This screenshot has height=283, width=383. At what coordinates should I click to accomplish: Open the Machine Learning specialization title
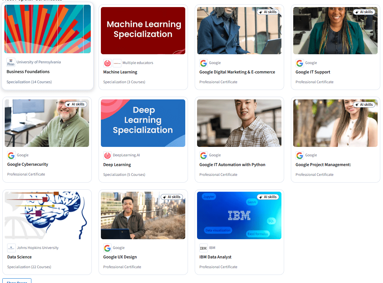pos(120,72)
